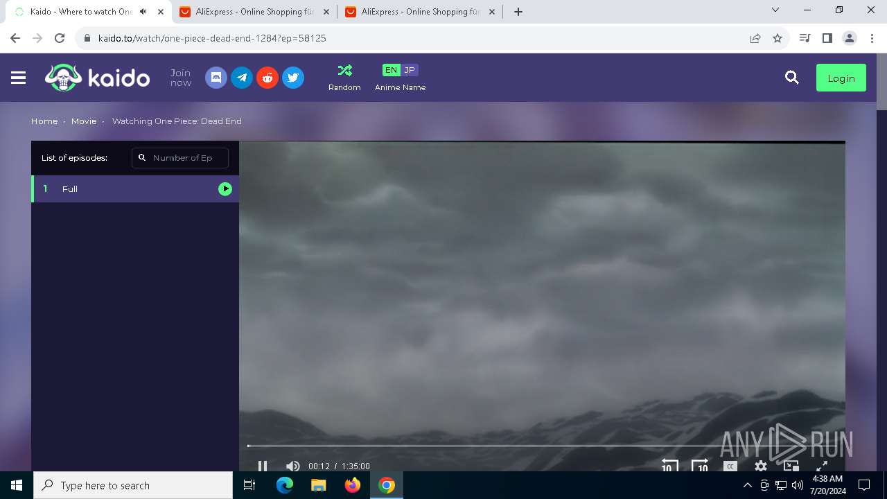Go to the Kaido logo homepage
The image size is (887, 499).
(x=98, y=78)
